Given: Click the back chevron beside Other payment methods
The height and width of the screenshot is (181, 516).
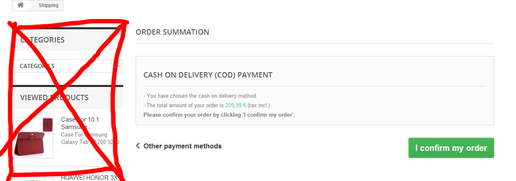Looking at the screenshot, I should pos(138,146).
